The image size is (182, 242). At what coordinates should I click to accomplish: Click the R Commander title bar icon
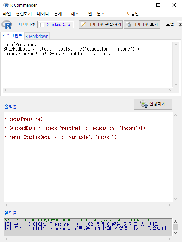click(6, 5)
